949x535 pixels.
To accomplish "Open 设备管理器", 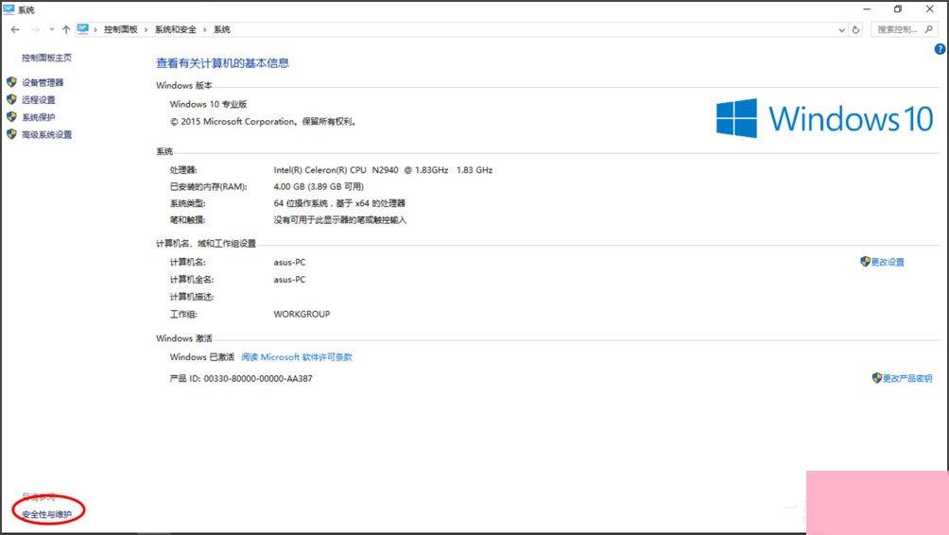I will click(x=43, y=82).
